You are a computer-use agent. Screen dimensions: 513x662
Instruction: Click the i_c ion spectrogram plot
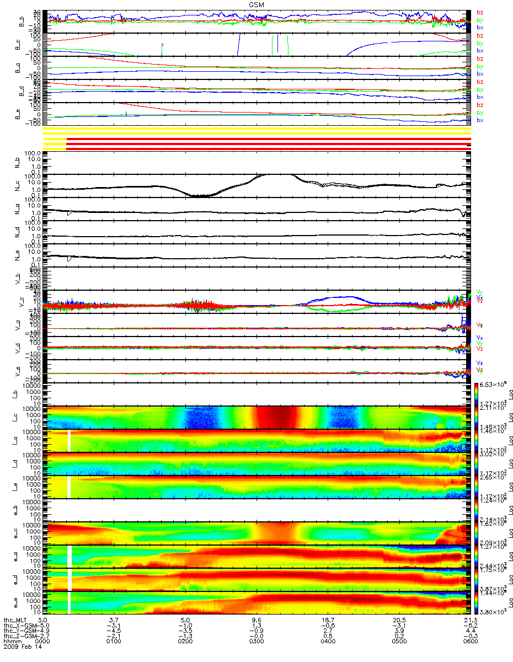point(256,418)
